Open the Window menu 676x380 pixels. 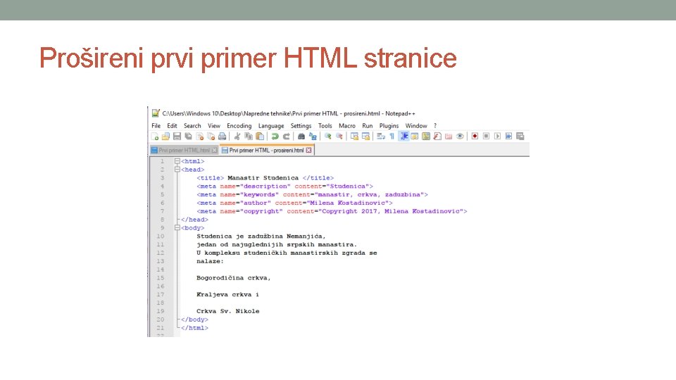[x=416, y=126]
